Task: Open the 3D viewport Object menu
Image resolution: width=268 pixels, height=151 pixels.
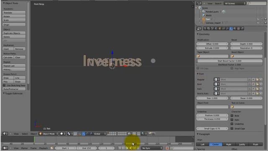Action: (33, 134)
